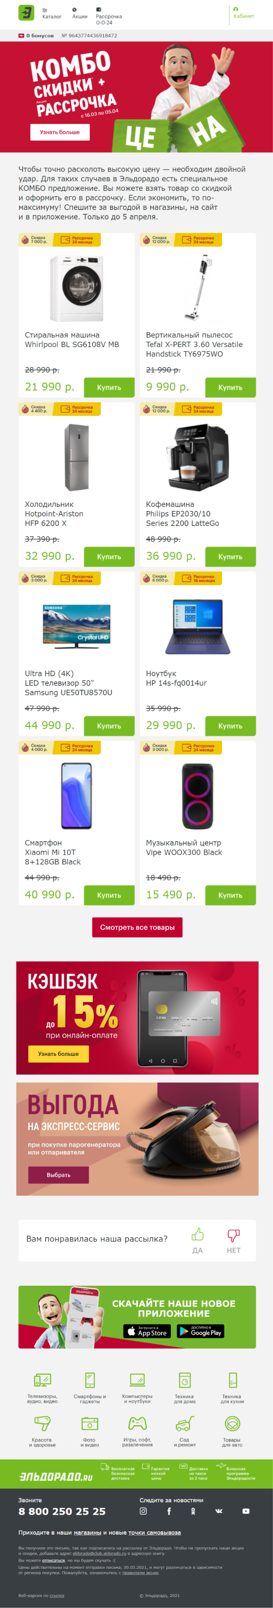Select the Игры, софт, развлечения gamepad icon
This screenshot has width=273, height=1608.
tap(137, 1423)
